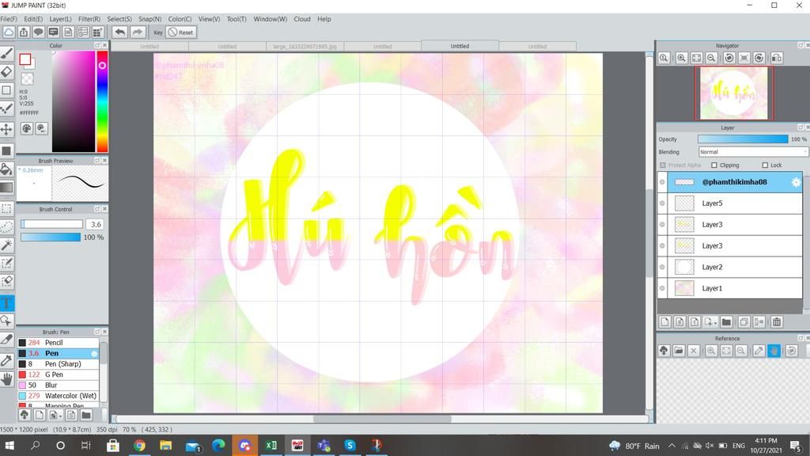This screenshot has height=456, width=810.
Task: Show hidden system tray icons chevron
Action: pos(672,445)
